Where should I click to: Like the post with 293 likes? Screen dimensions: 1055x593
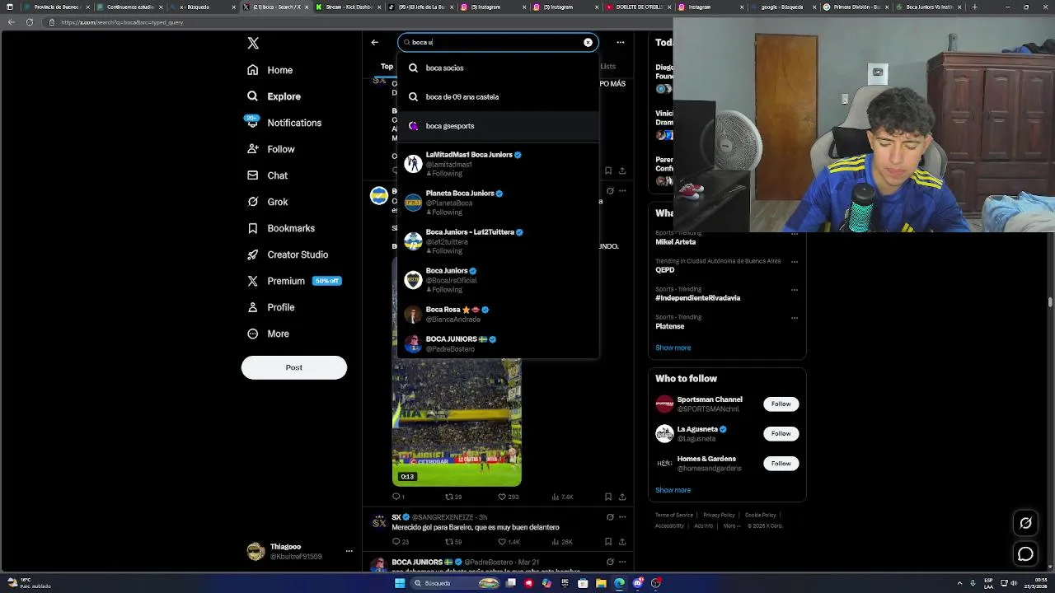[x=508, y=497]
